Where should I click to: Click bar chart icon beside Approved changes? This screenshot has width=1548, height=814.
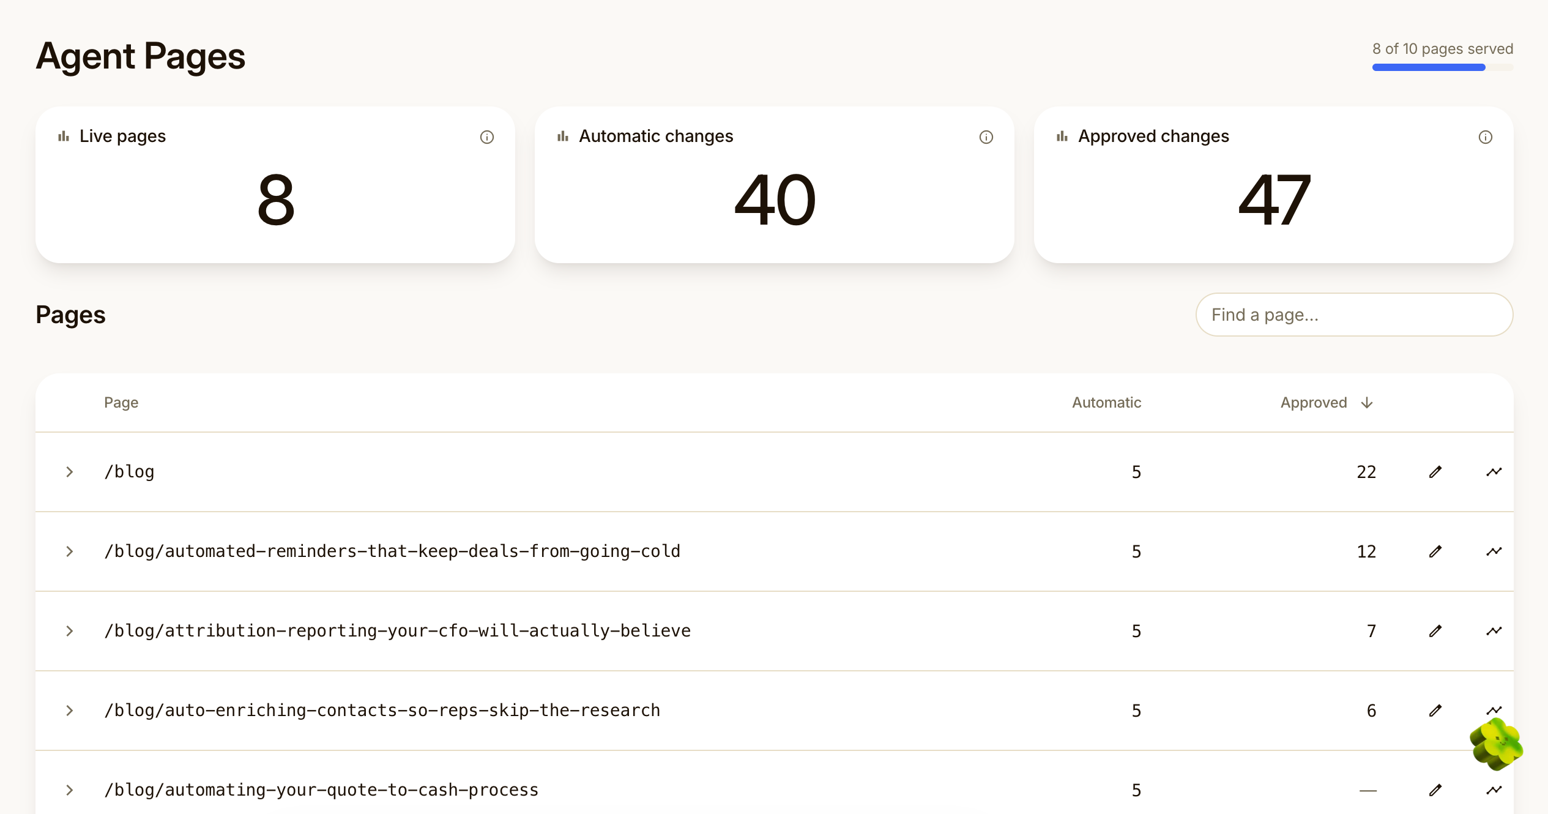(1062, 136)
